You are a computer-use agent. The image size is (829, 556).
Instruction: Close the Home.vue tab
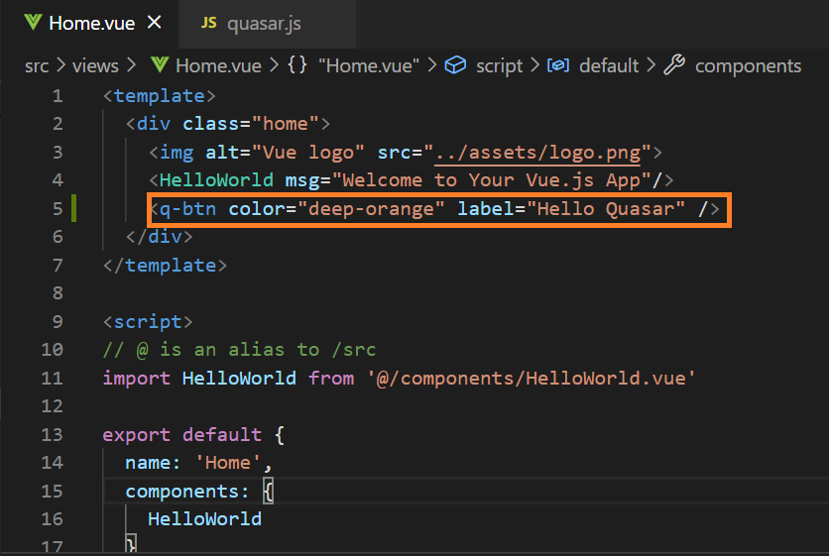click(x=154, y=22)
